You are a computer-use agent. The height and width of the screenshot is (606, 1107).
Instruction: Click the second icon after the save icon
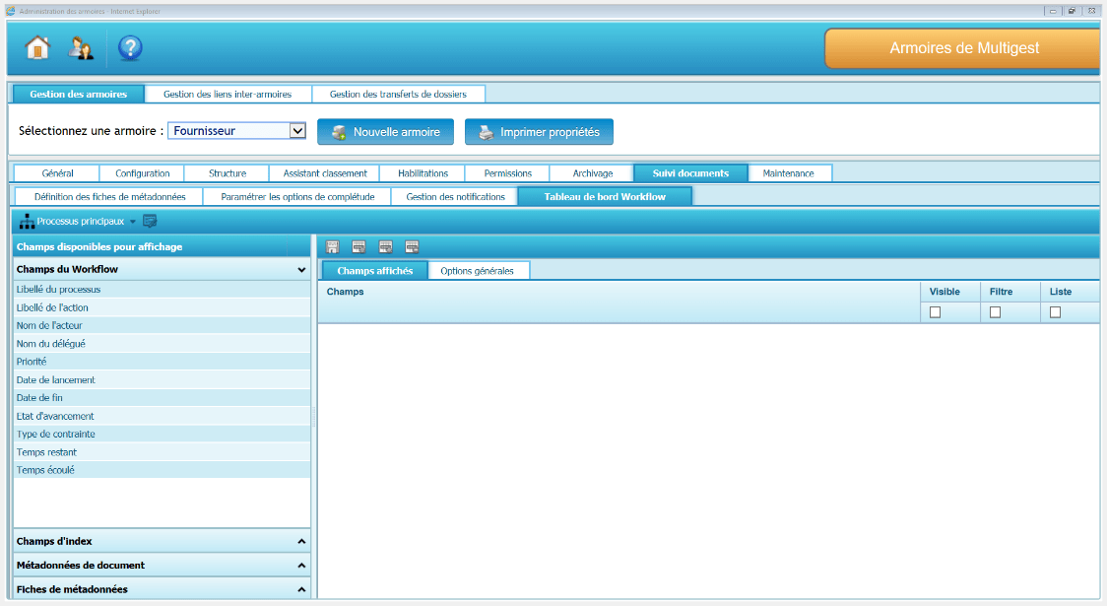coord(385,246)
